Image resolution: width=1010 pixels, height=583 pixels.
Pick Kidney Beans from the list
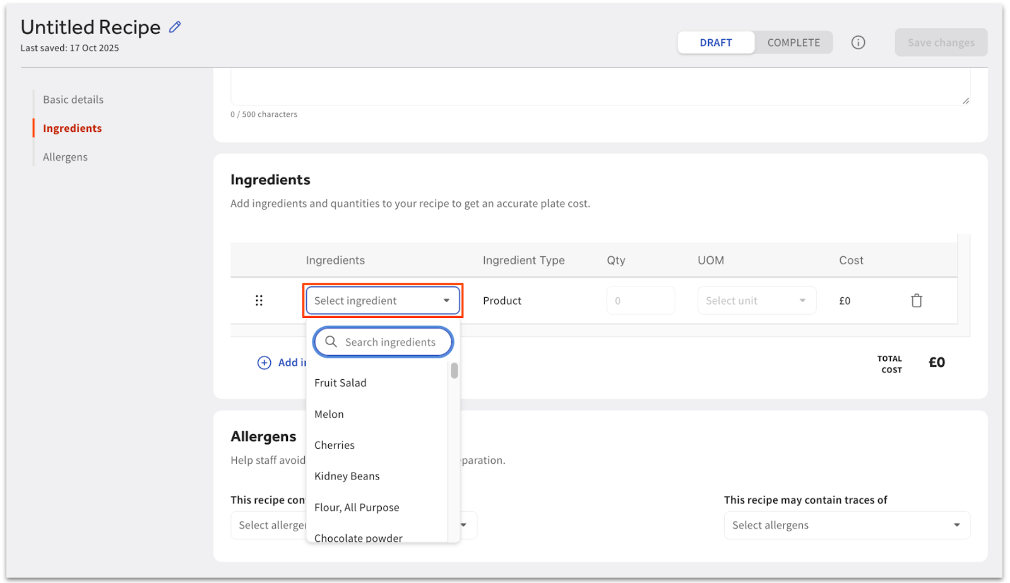click(x=347, y=476)
